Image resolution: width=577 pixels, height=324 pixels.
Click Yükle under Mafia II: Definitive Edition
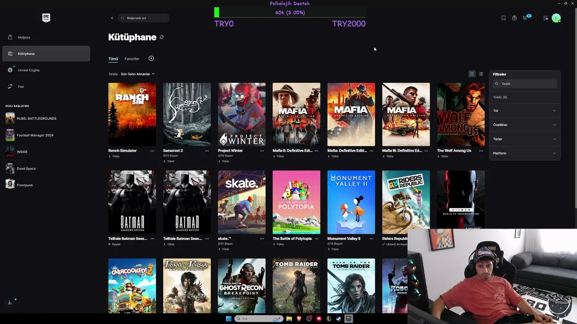279,156
